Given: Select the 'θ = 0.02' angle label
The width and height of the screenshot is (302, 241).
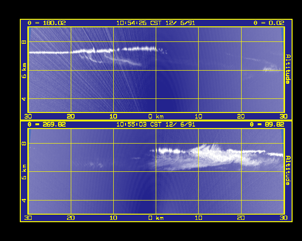Looking at the screenshot, I should pos(269,23).
